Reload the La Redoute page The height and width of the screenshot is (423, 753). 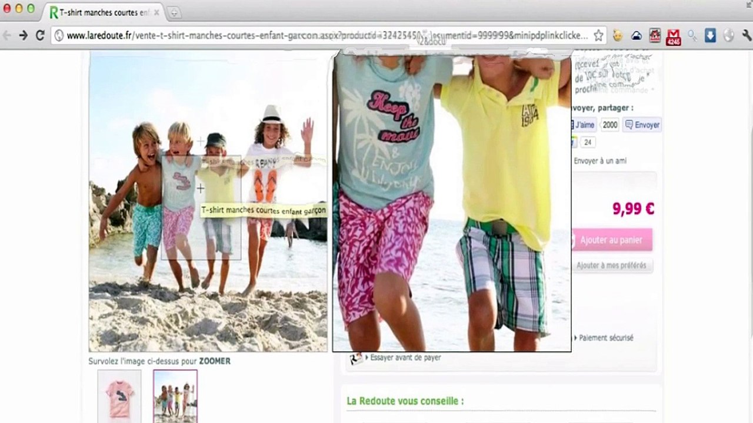40,35
